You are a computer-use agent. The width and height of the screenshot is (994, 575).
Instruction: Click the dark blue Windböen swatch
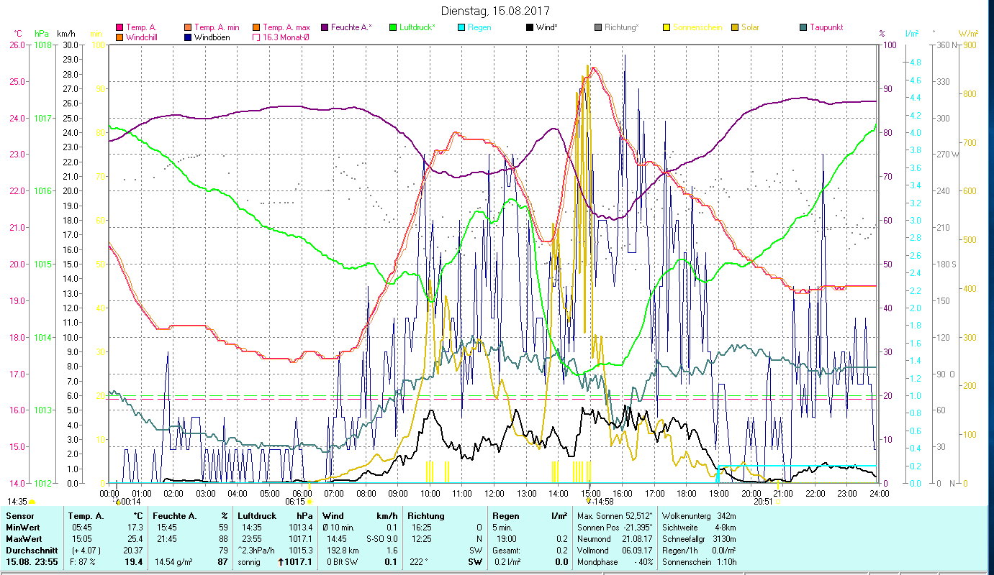click(189, 37)
